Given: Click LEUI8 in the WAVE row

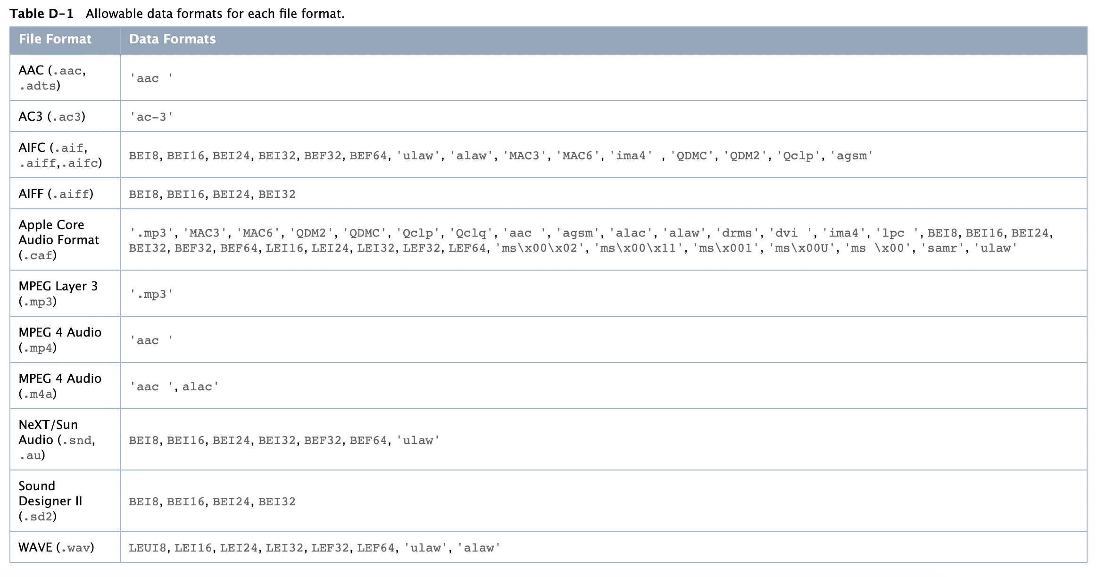Looking at the screenshot, I should (x=148, y=548).
